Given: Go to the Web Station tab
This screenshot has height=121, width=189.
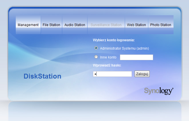Looking at the screenshot, I should [137, 25].
